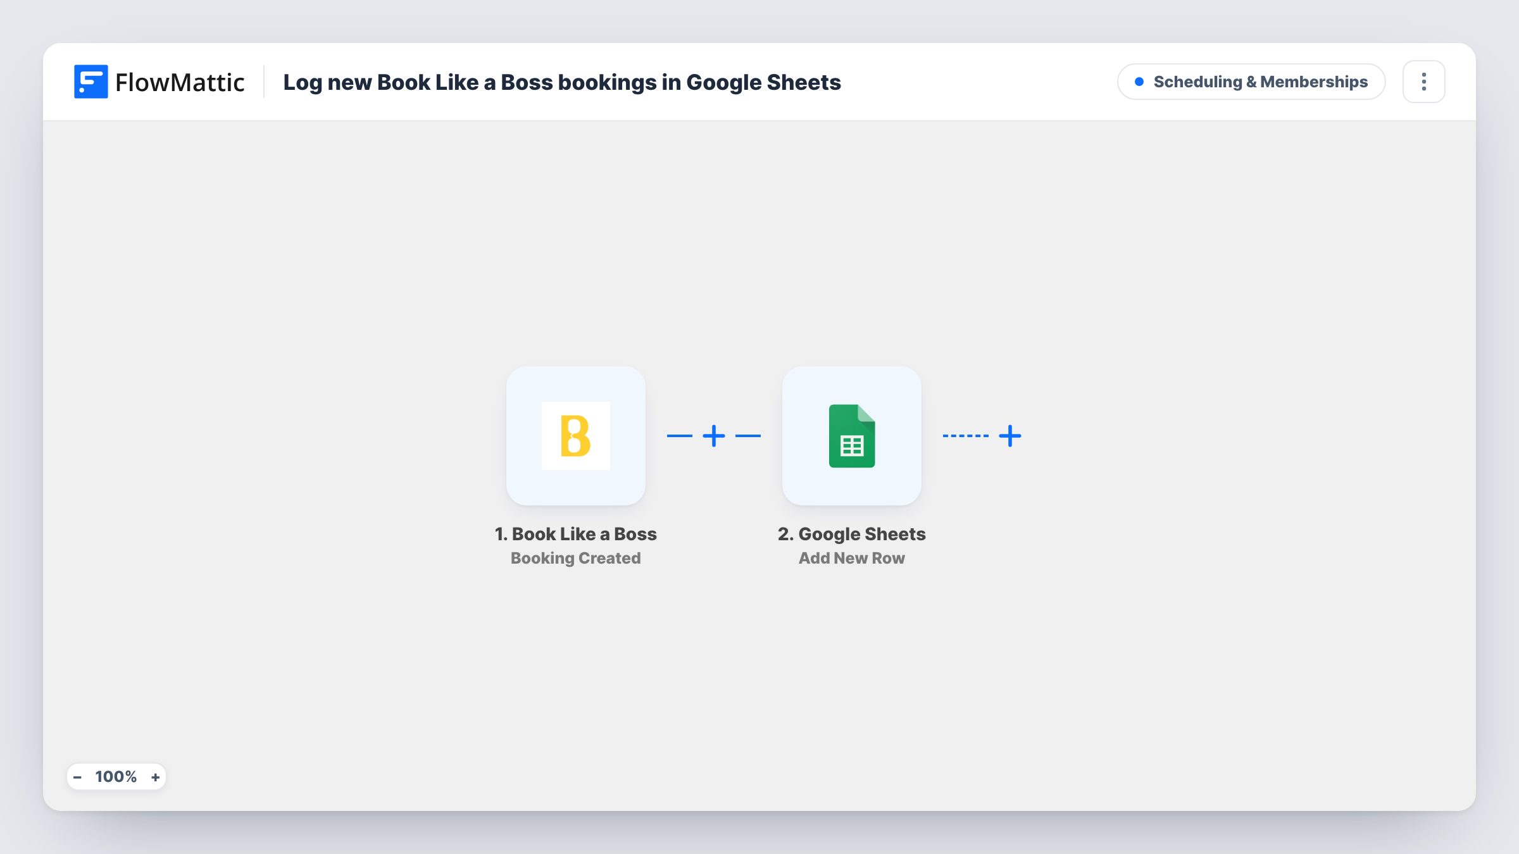Insert a step between the two apps
This screenshot has width=1519, height=854.
(714, 436)
